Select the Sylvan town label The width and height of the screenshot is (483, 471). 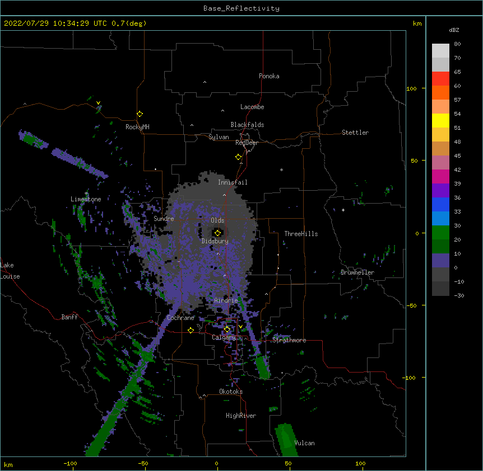(219, 137)
